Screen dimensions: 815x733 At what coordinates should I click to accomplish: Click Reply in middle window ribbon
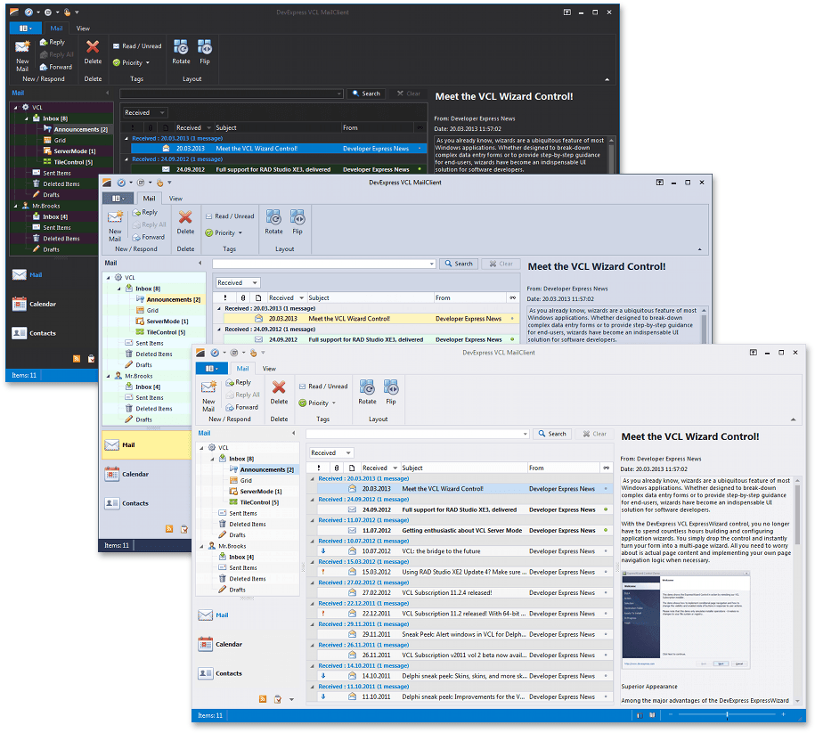(144, 212)
